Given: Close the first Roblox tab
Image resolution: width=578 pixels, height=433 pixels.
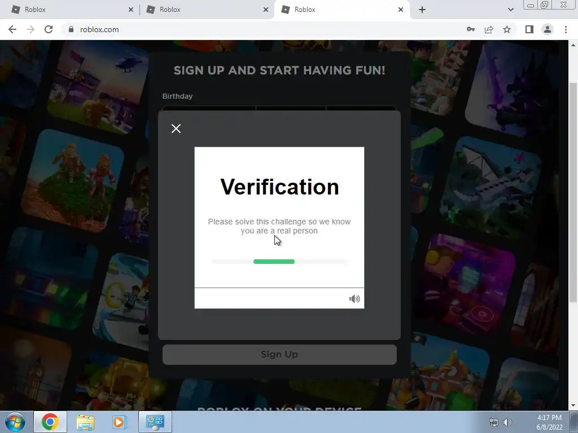Looking at the screenshot, I should [x=131, y=10].
